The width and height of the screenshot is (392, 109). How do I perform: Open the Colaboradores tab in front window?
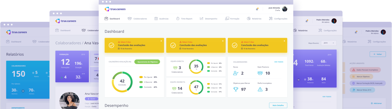click(137, 19)
